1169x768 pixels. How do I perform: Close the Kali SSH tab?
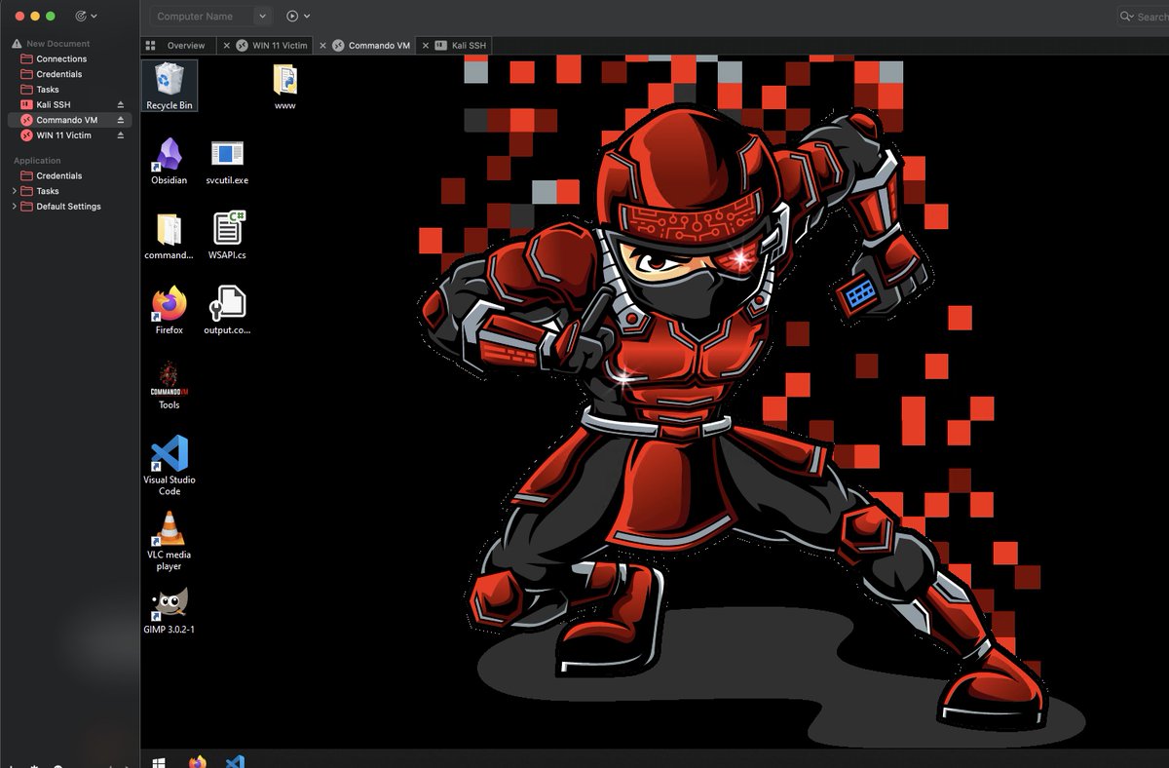425,46
